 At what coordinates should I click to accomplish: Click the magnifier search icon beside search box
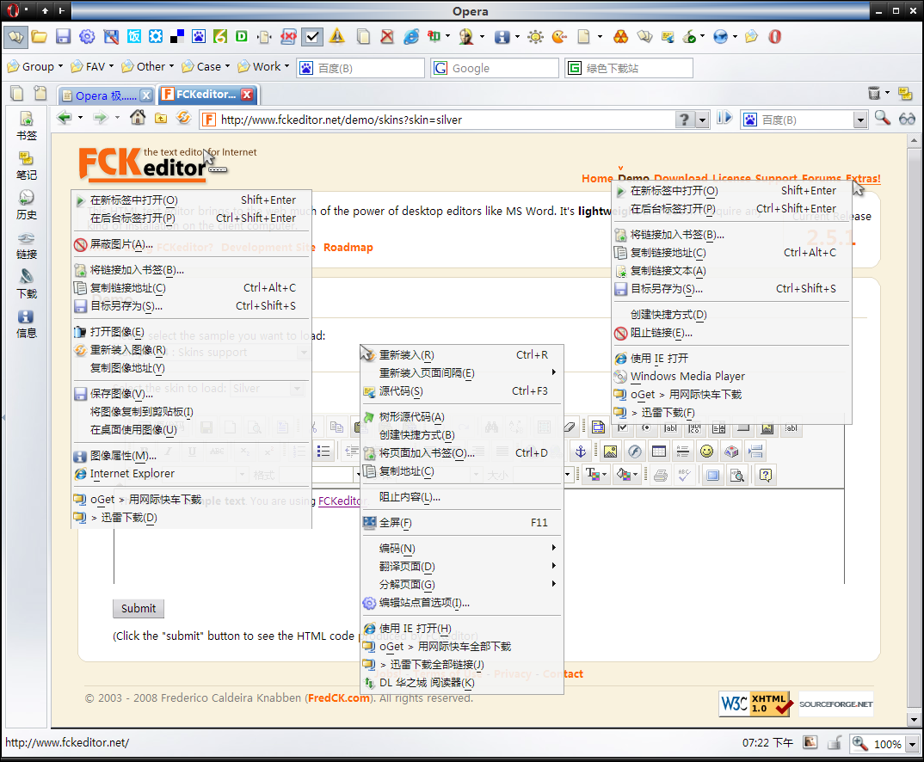click(882, 119)
